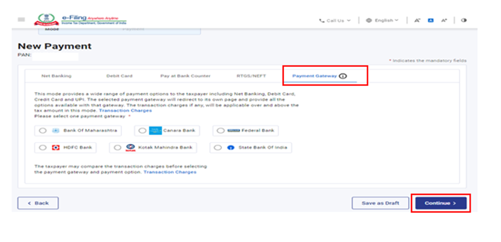Click the globe language icon
This screenshot has height=242, width=501.
click(x=369, y=20)
